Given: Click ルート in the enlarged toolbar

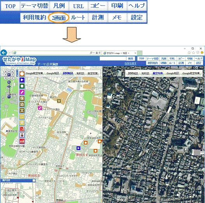Looking at the screenshot, I should (x=78, y=17).
